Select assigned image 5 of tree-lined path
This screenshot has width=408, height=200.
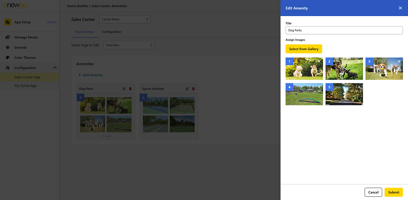click(344, 94)
